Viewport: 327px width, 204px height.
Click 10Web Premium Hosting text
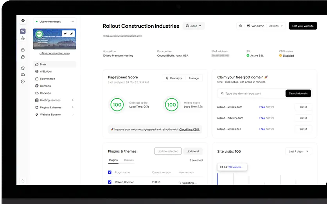coord(118,55)
